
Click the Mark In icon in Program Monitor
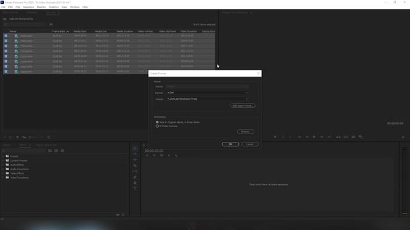(283, 137)
